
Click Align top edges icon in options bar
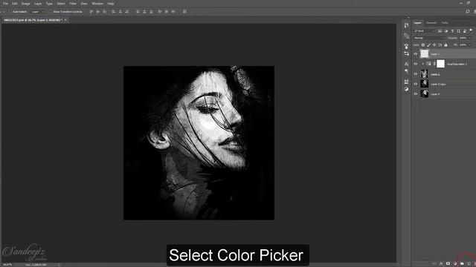click(91, 12)
